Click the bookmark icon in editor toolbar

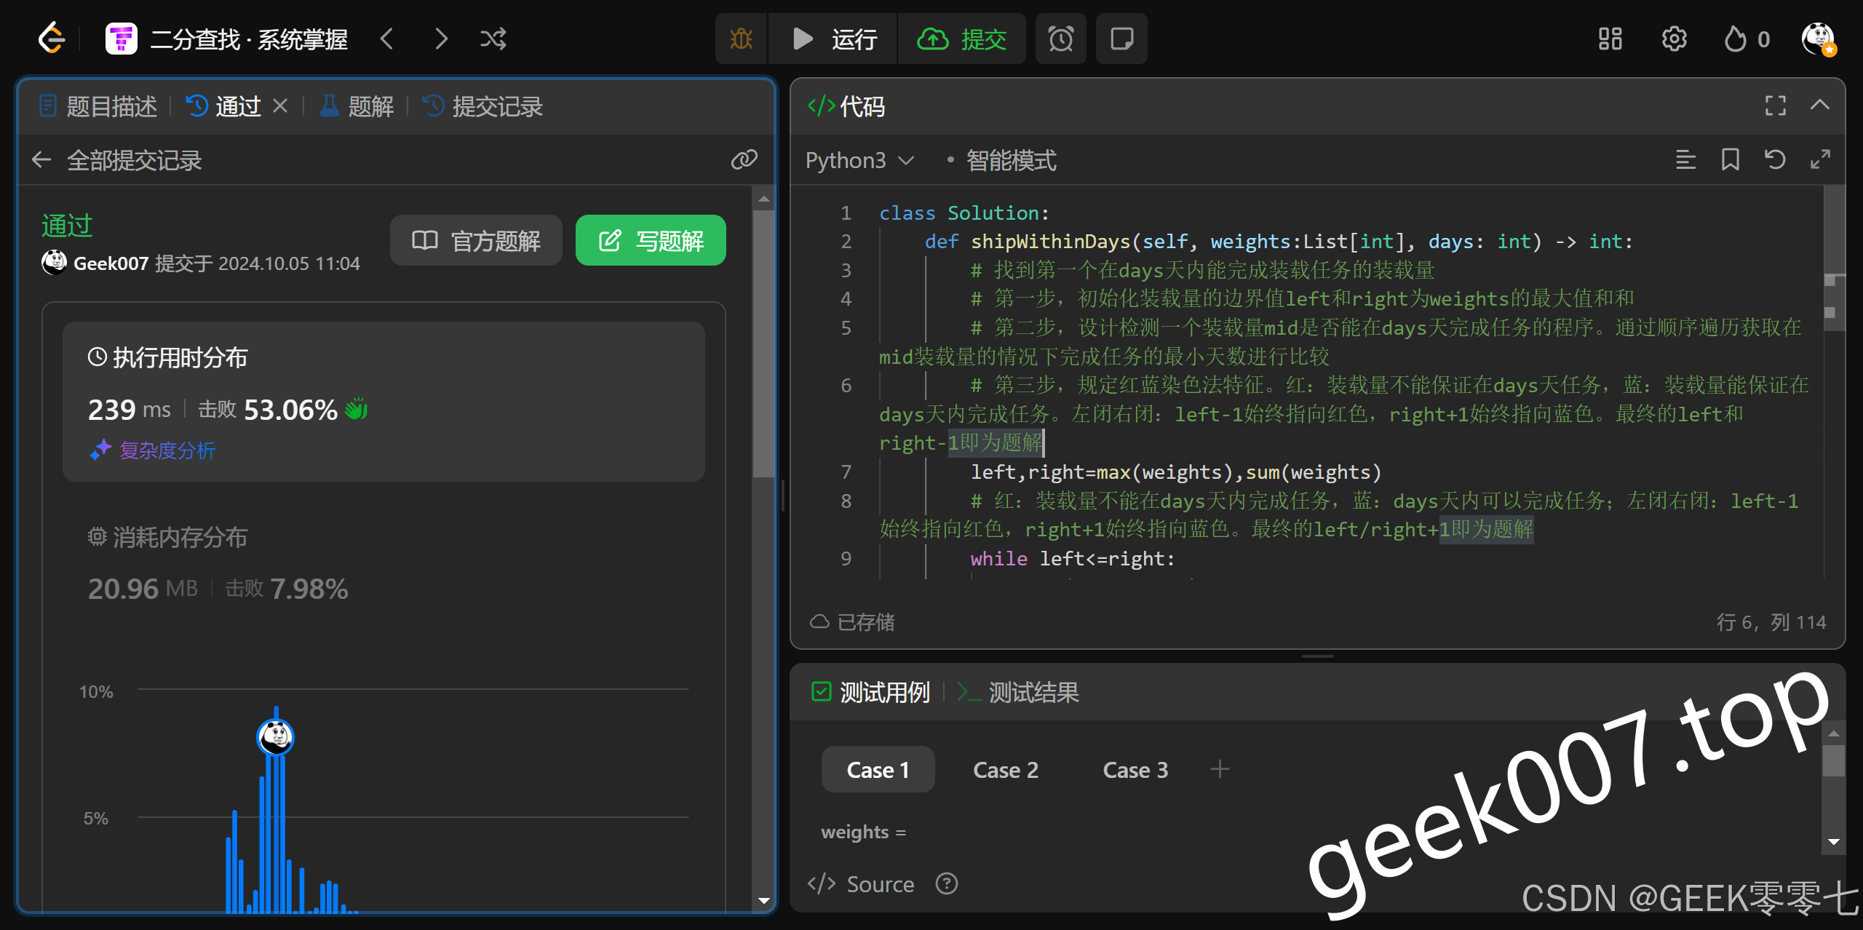pyautogui.click(x=1730, y=159)
